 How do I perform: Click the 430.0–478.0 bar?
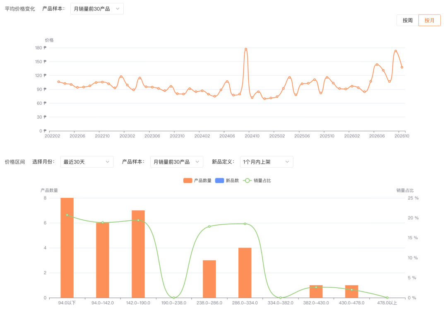pos(351,291)
